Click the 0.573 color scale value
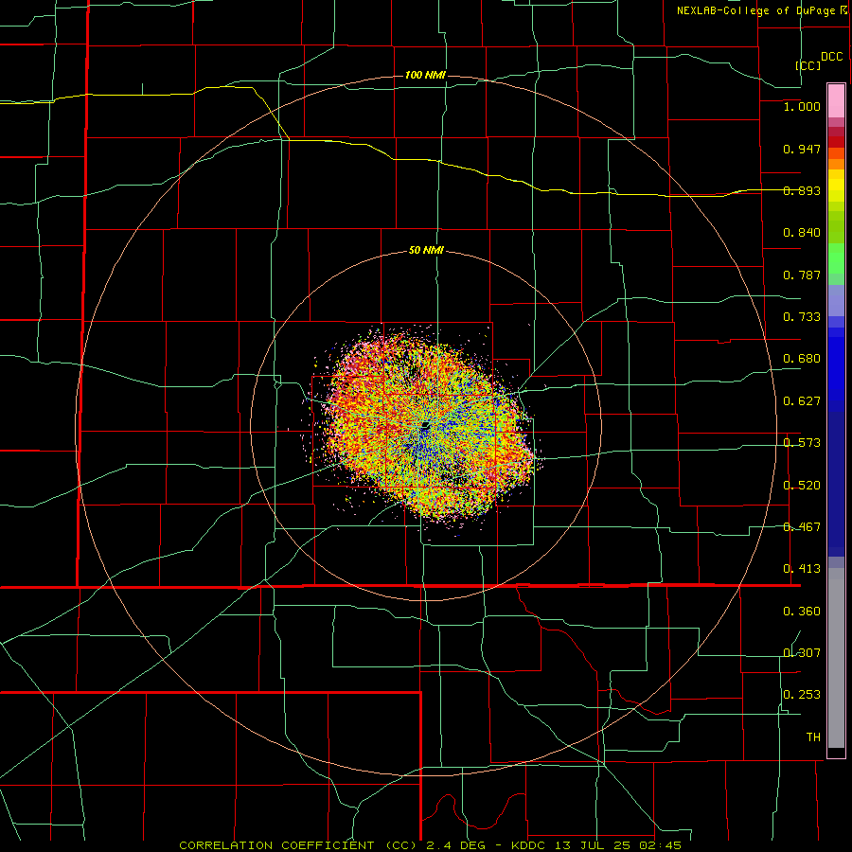The image size is (852, 852). (x=802, y=443)
